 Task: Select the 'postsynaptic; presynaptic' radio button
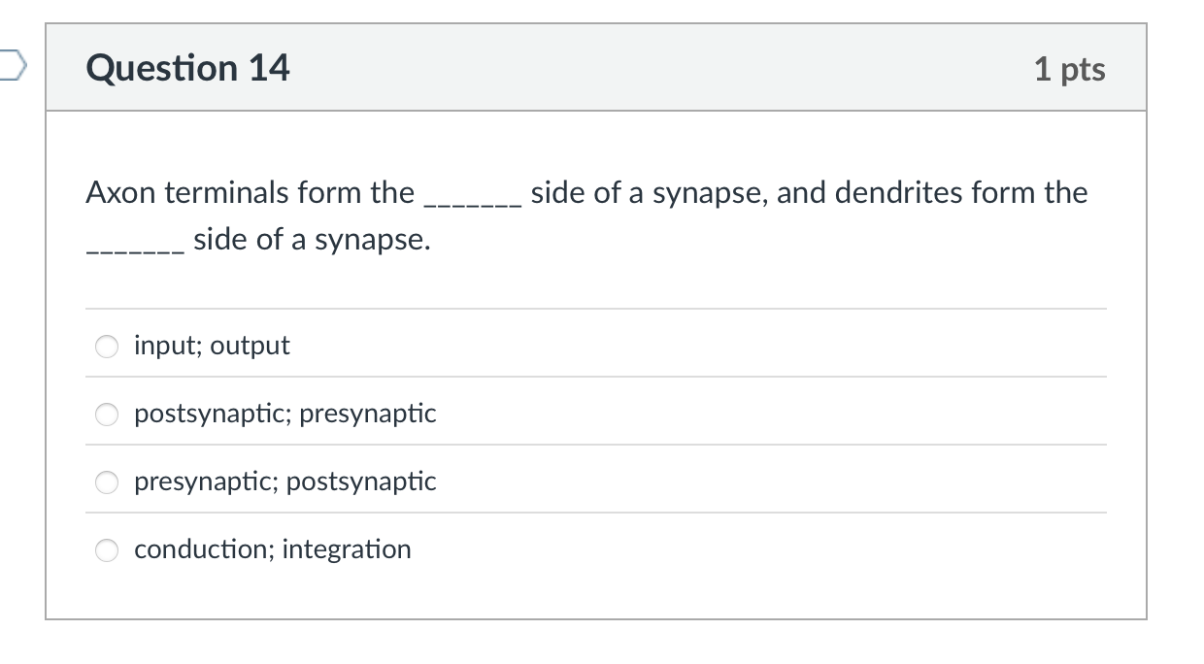point(107,414)
